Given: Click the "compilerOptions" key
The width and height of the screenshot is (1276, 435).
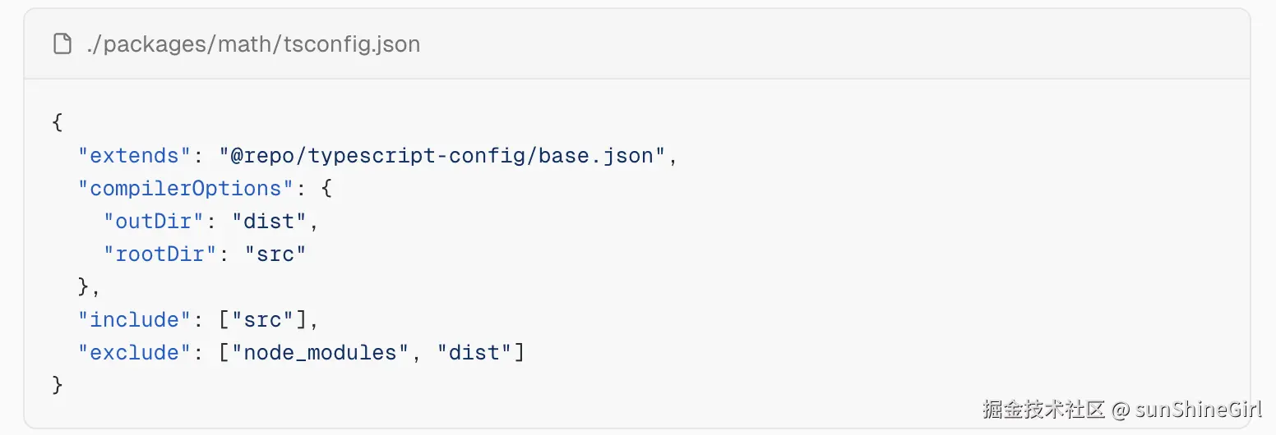Looking at the screenshot, I should [x=185, y=189].
